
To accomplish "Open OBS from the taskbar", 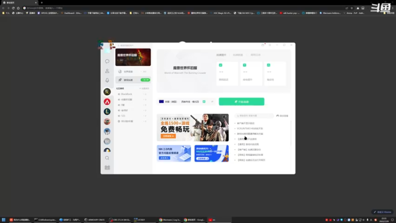I will (x=120, y=220).
